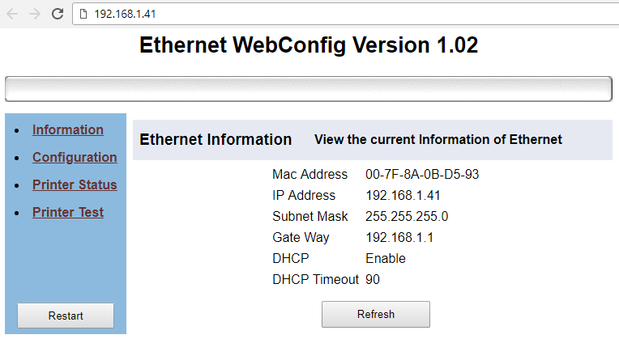Click the Refresh button below the table
619x339 pixels.
[376, 314]
